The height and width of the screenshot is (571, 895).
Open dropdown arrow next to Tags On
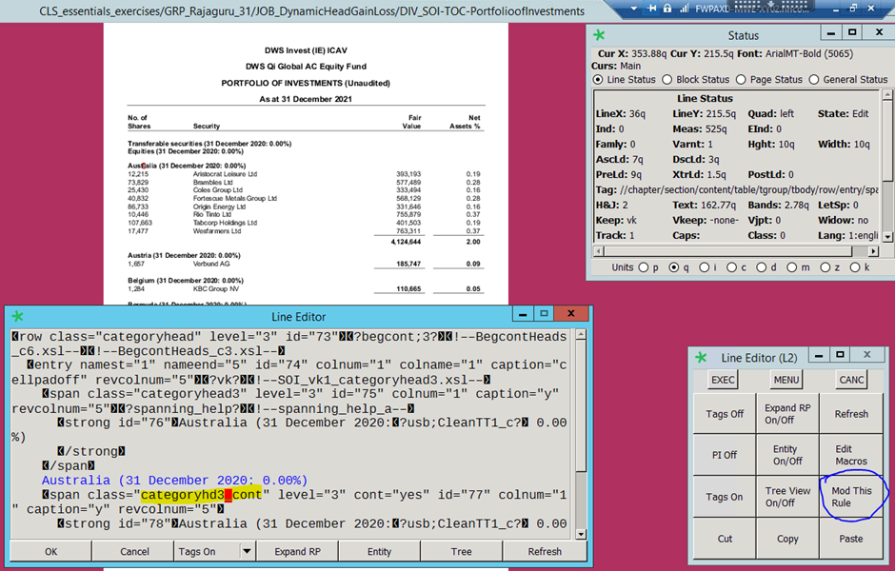247,551
